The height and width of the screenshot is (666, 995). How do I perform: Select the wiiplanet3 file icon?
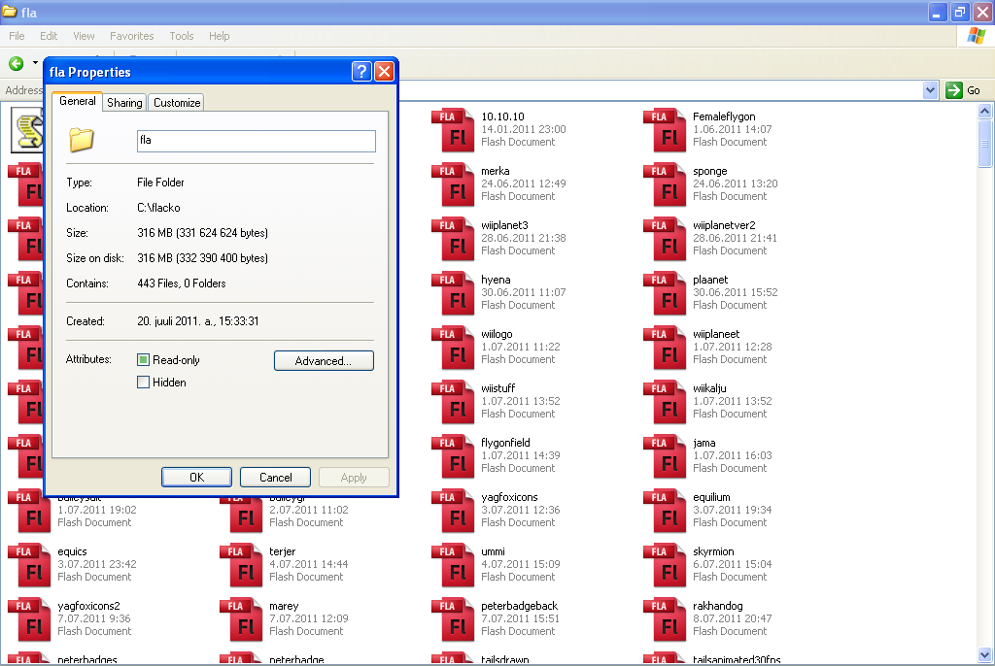point(453,240)
